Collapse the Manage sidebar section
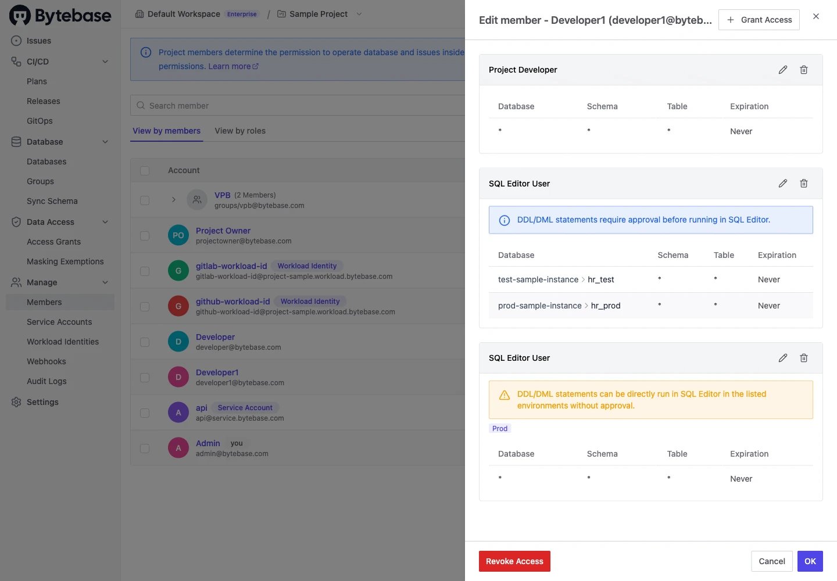Viewport: 837px width, 581px height. pyautogui.click(x=105, y=282)
